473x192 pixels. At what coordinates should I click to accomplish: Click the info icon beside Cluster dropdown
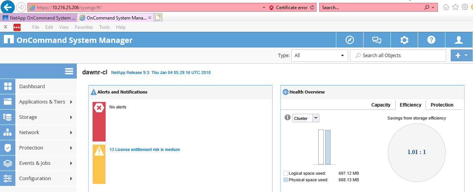pos(287,118)
